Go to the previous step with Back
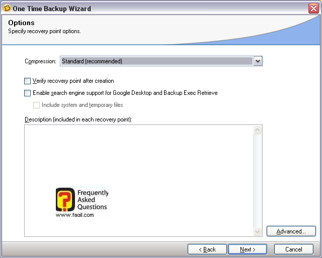322x258 pixels. coord(207,249)
